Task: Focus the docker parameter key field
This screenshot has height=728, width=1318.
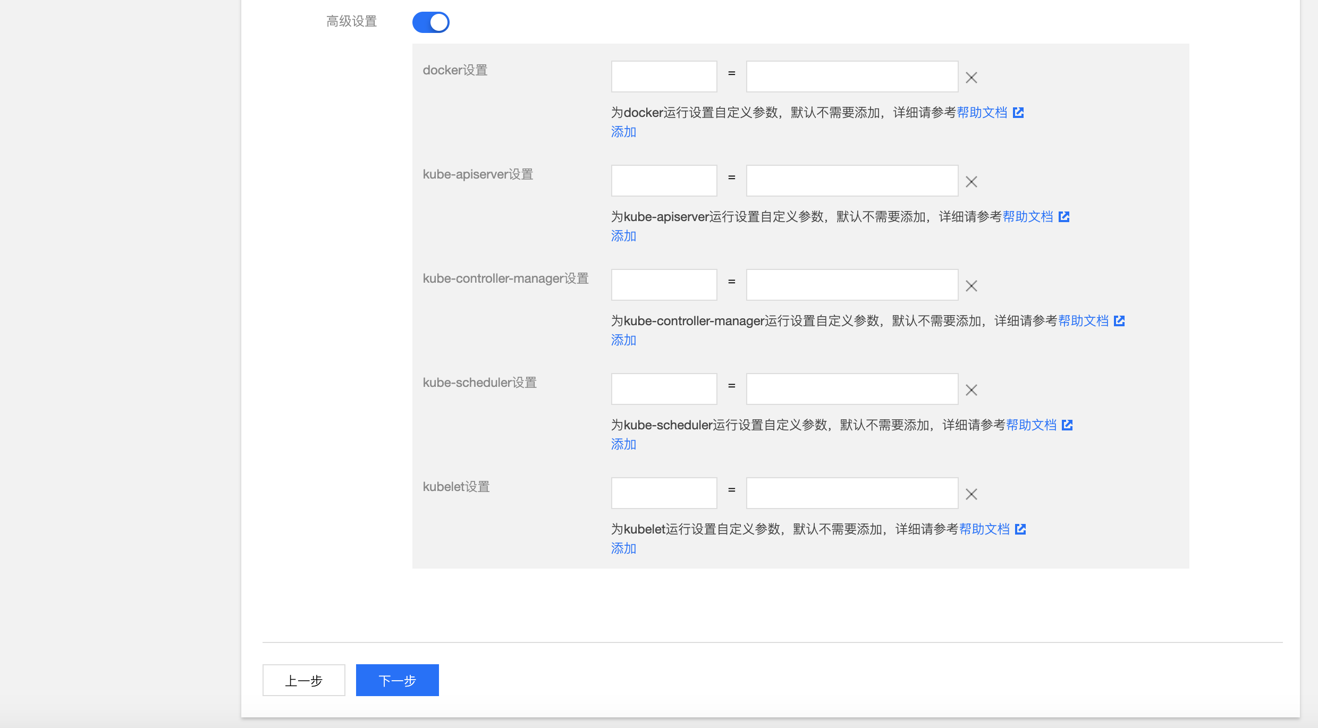Action: coord(664,77)
